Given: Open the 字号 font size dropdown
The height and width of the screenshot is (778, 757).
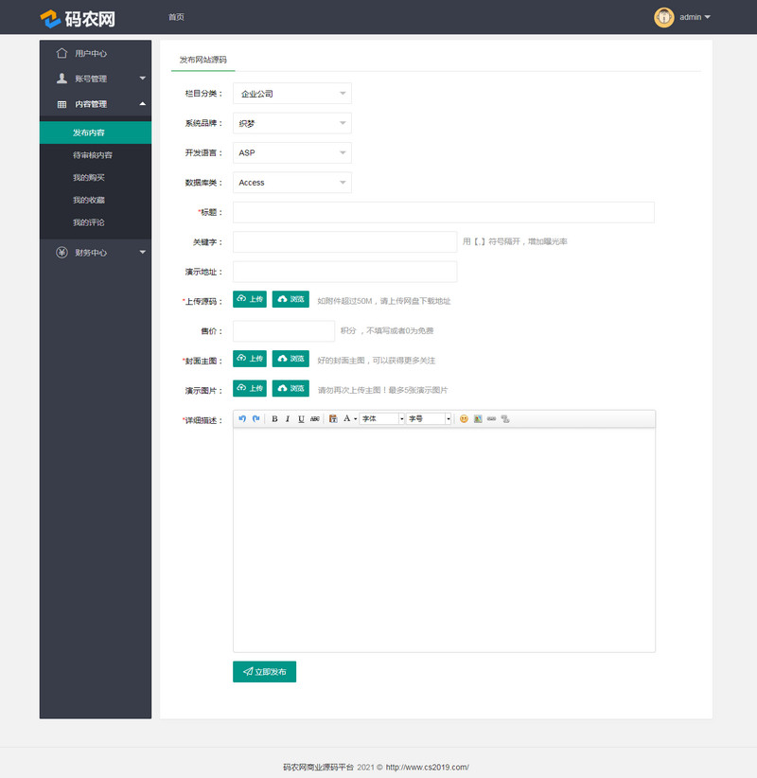Looking at the screenshot, I should (x=429, y=418).
